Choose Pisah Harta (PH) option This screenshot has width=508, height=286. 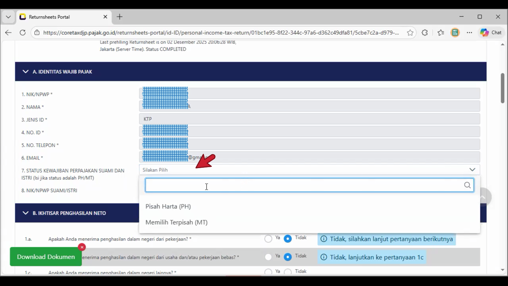tap(168, 206)
